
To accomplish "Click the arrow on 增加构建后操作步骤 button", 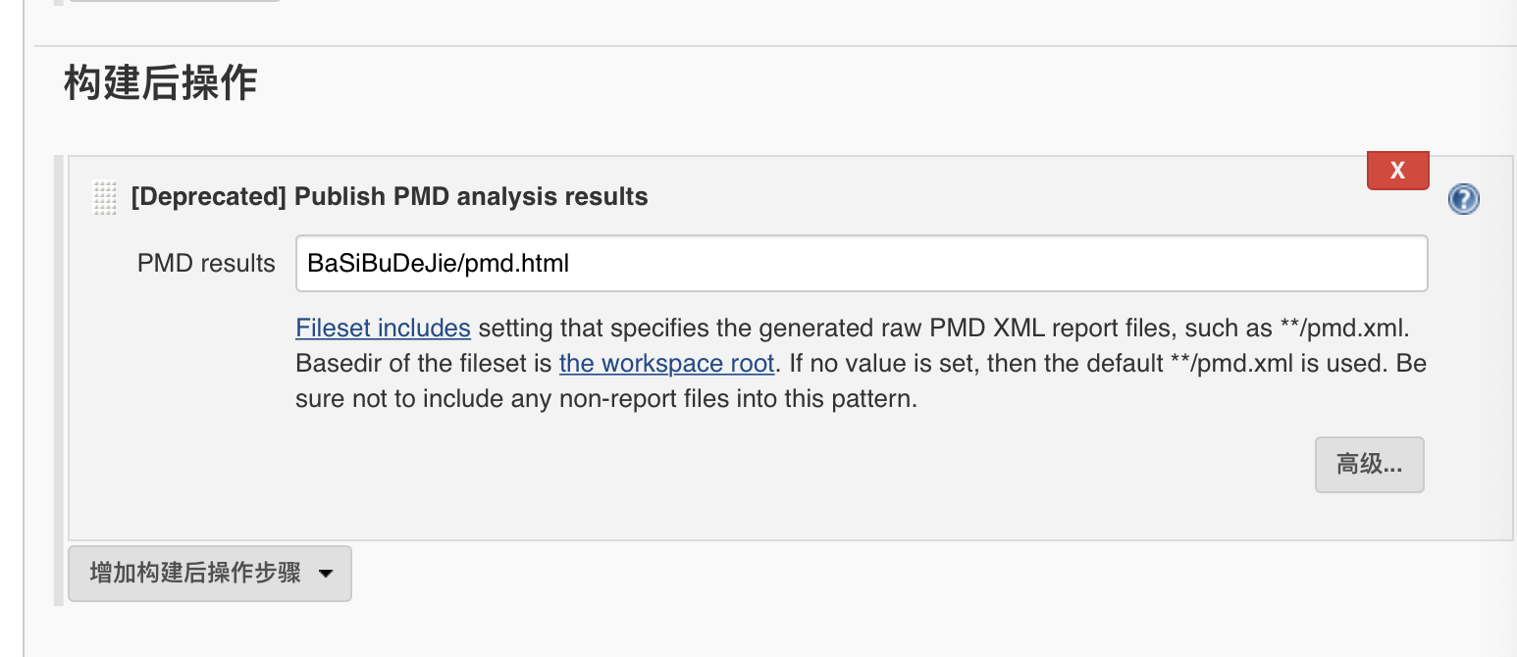I will click(327, 575).
